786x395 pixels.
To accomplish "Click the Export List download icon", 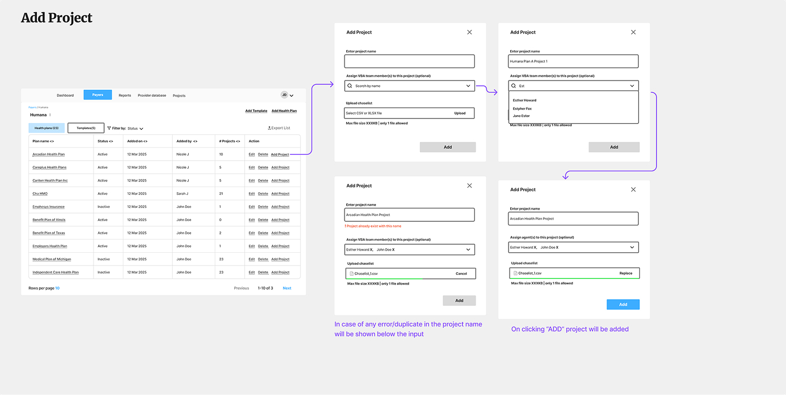I will click(268, 127).
